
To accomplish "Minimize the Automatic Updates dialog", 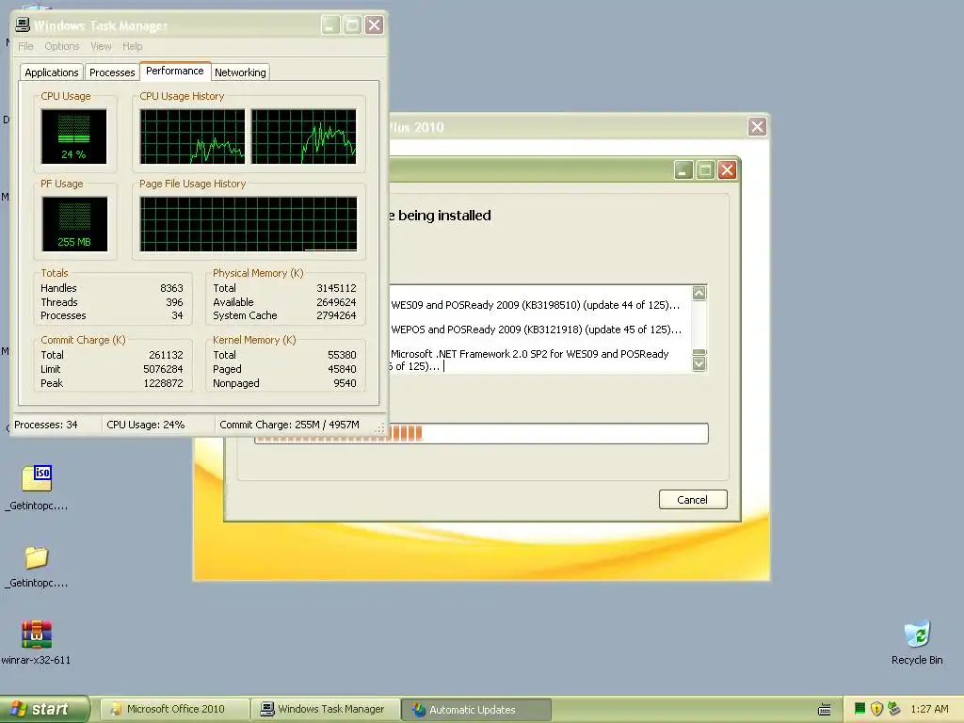I will tap(683, 169).
